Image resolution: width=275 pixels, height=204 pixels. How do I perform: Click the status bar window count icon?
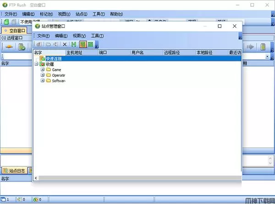click(3, 199)
